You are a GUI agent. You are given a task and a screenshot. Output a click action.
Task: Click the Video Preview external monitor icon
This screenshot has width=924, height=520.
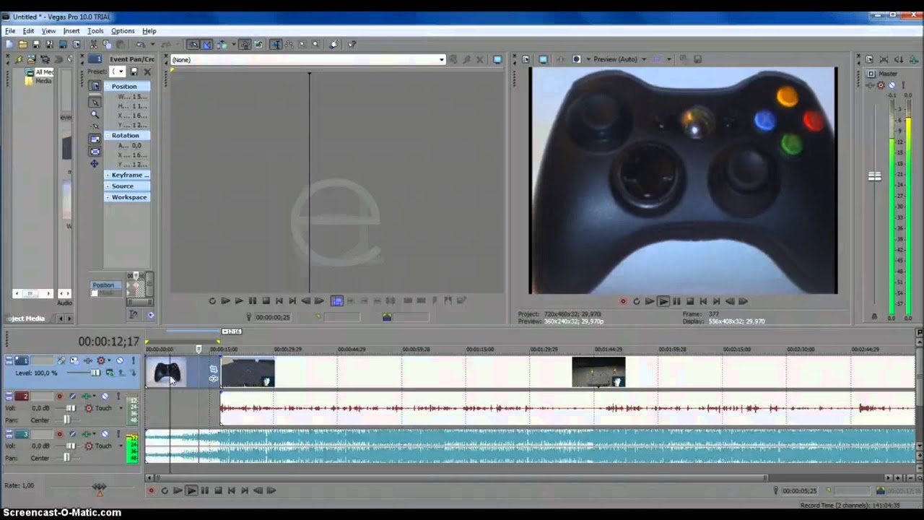(544, 59)
